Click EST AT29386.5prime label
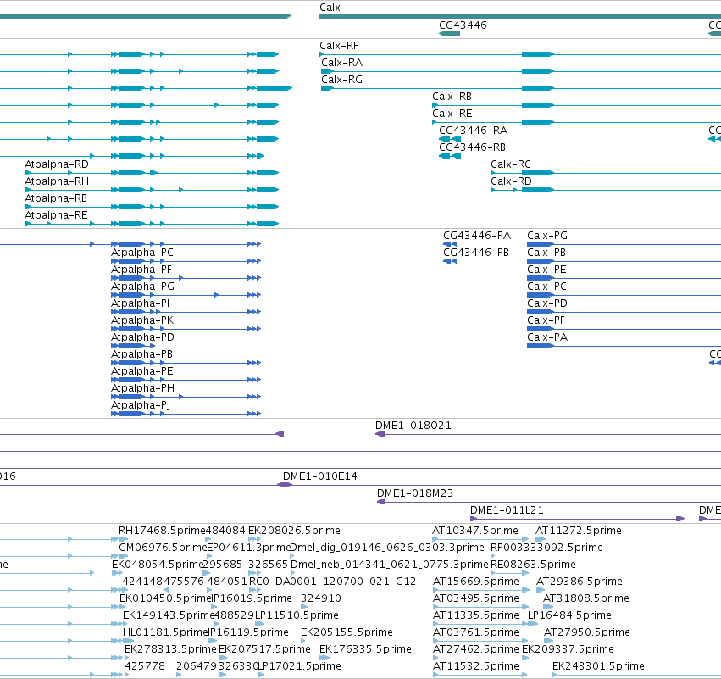The height and width of the screenshot is (679, 721). pos(580,582)
